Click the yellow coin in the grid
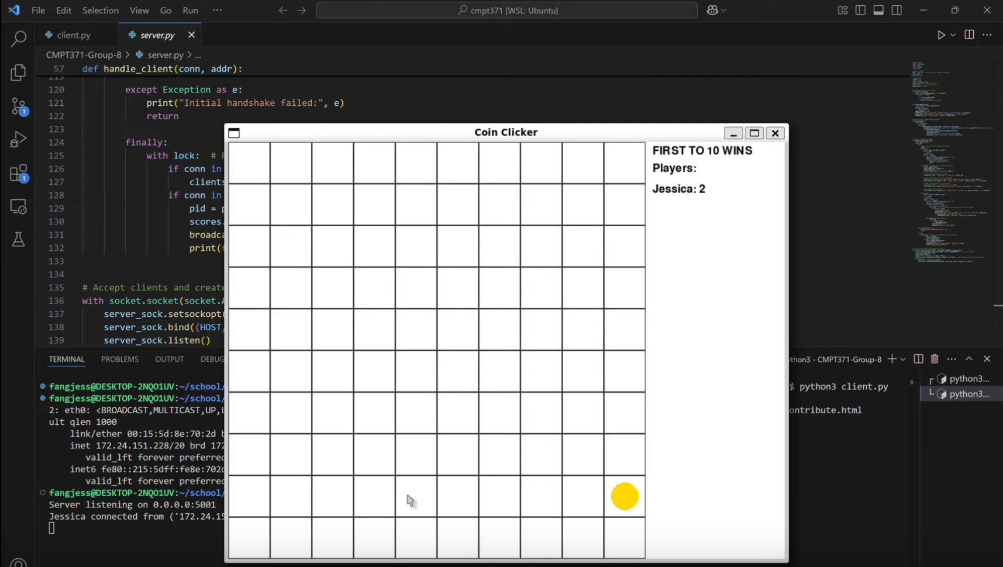This screenshot has width=1003, height=567. (x=625, y=496)
